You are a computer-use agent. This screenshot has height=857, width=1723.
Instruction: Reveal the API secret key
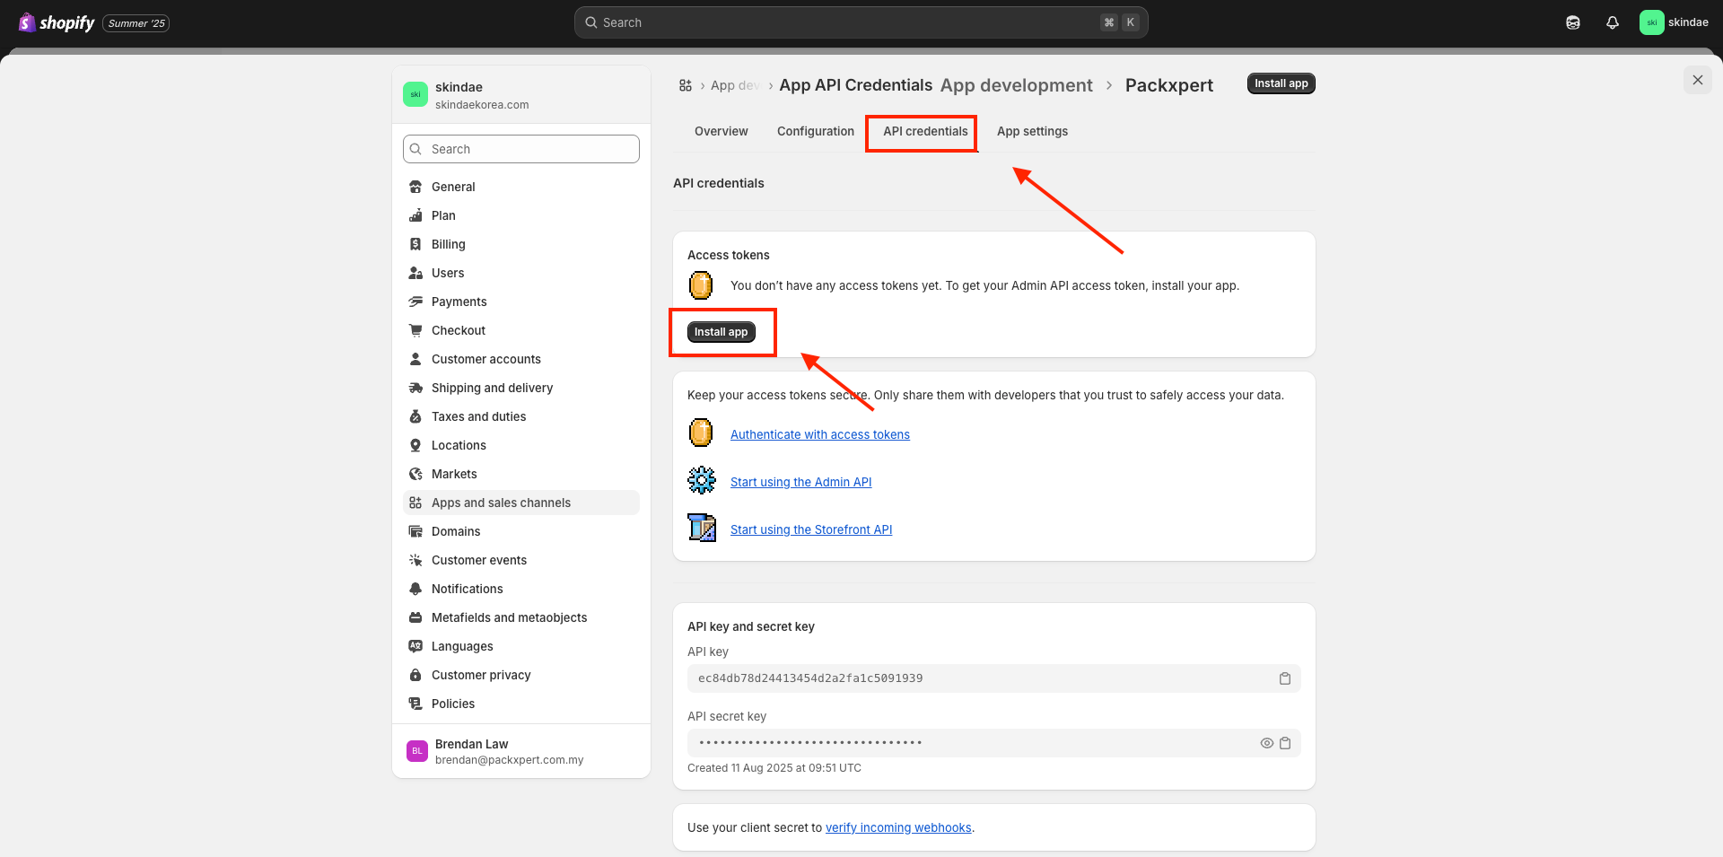click(x=1266, y=743)
